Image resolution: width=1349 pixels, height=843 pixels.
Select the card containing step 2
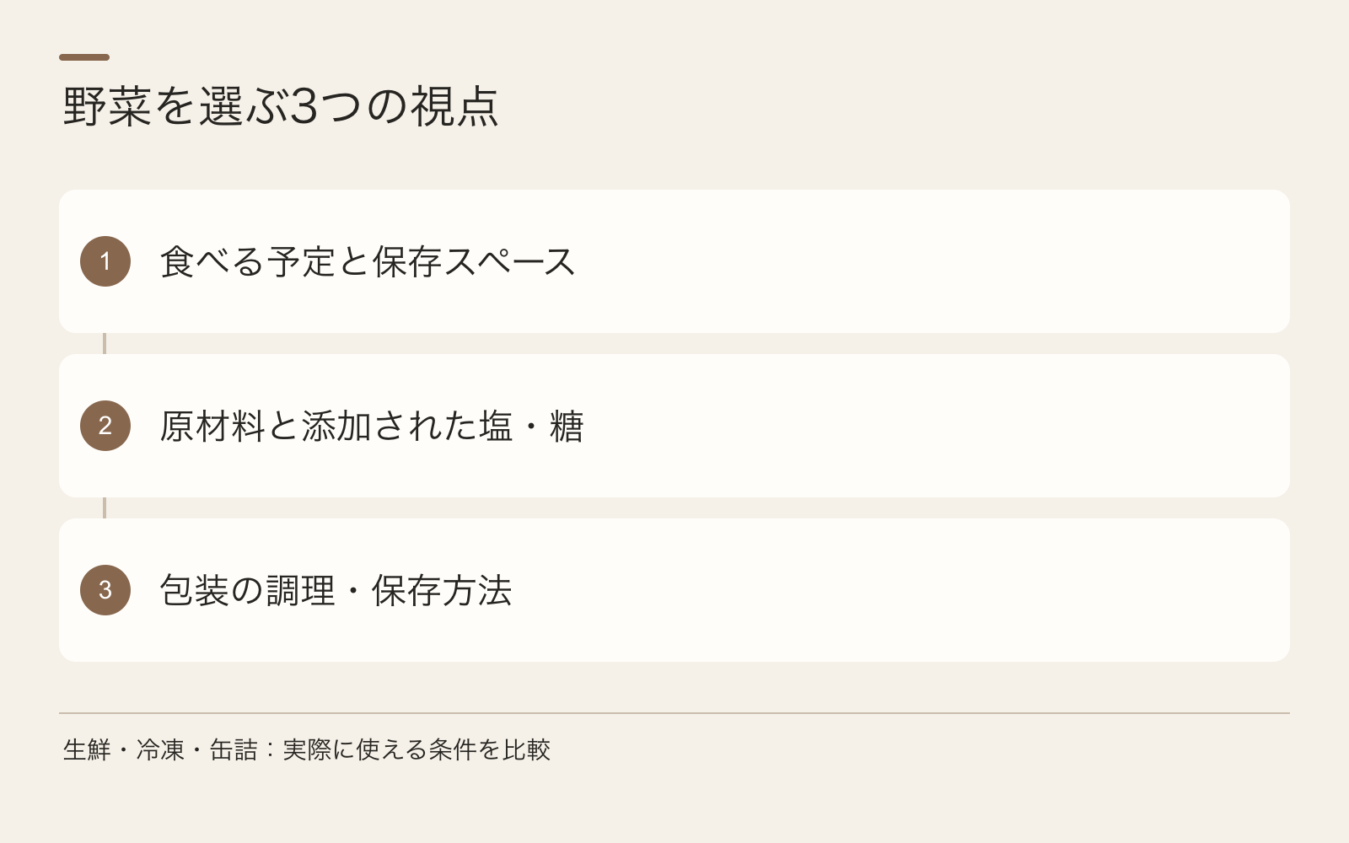674,426
